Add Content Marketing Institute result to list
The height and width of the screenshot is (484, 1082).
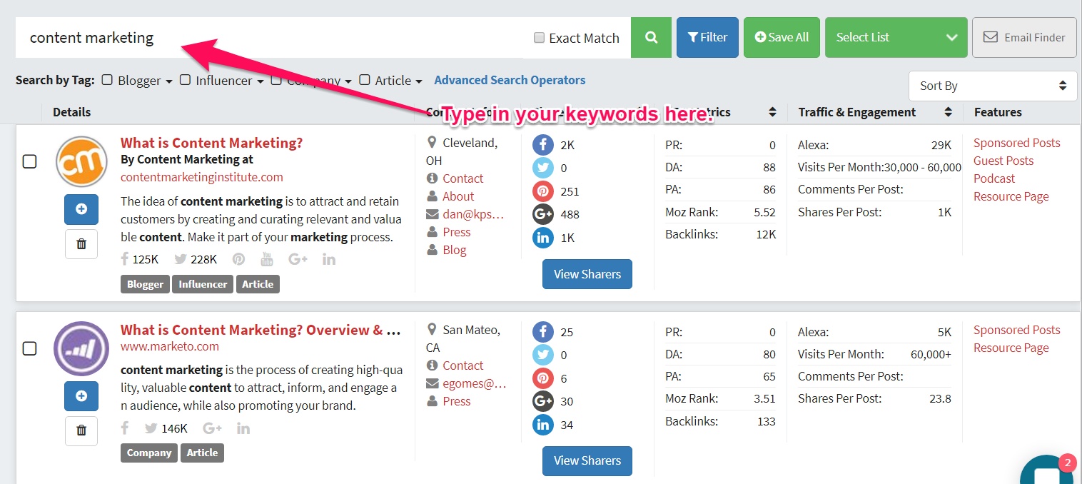coord(81,209)
